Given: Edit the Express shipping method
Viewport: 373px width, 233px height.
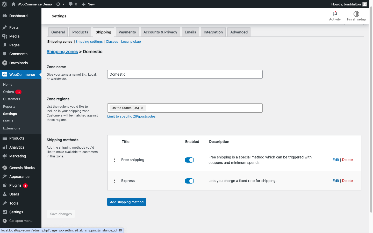Looking at the screenshot, I should coord(336,181).
